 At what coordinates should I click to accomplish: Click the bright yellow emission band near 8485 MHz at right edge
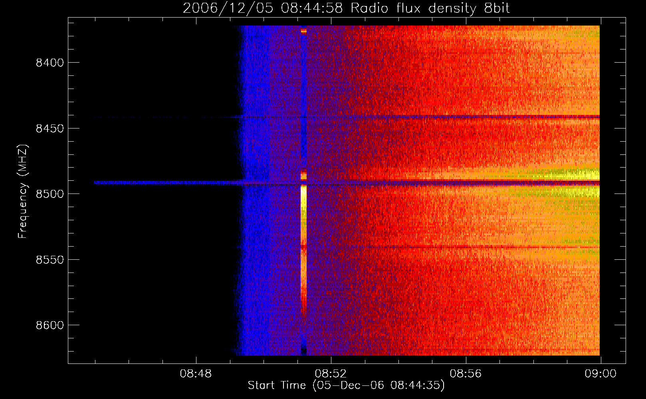[575, 174]
